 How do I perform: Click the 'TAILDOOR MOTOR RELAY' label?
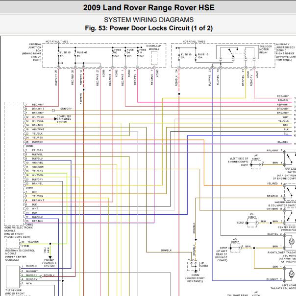click(x=265, y=49)
